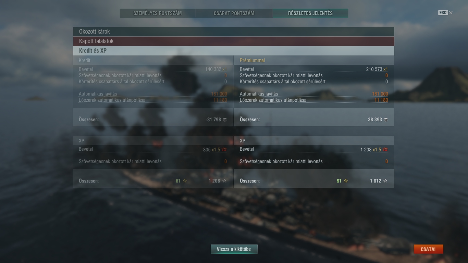This screenshot has width=468, height=263.
Task: Click the credits icon beside 38 393
Action: coord(386,120)
